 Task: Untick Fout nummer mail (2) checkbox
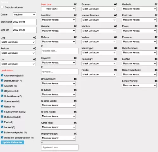click(x=2, y=112)
